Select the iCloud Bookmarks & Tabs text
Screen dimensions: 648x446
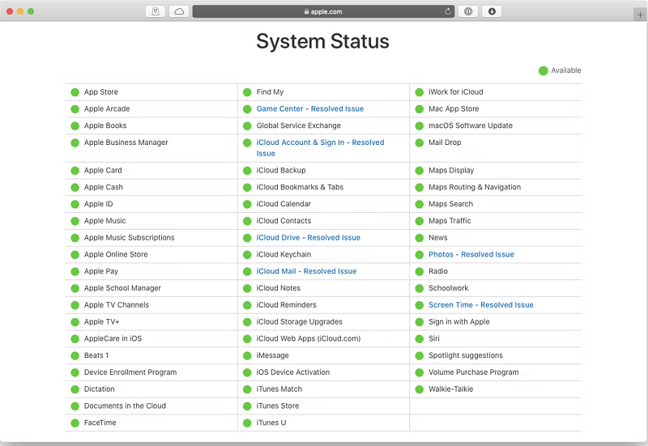point(300,187)
